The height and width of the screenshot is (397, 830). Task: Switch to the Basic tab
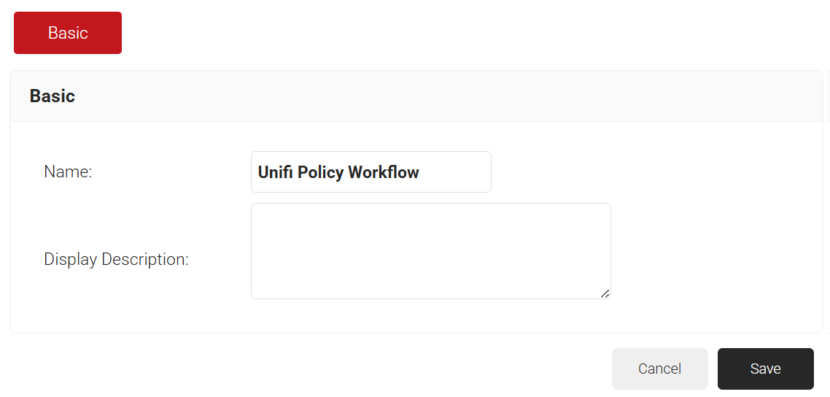(x=68, y=33)
